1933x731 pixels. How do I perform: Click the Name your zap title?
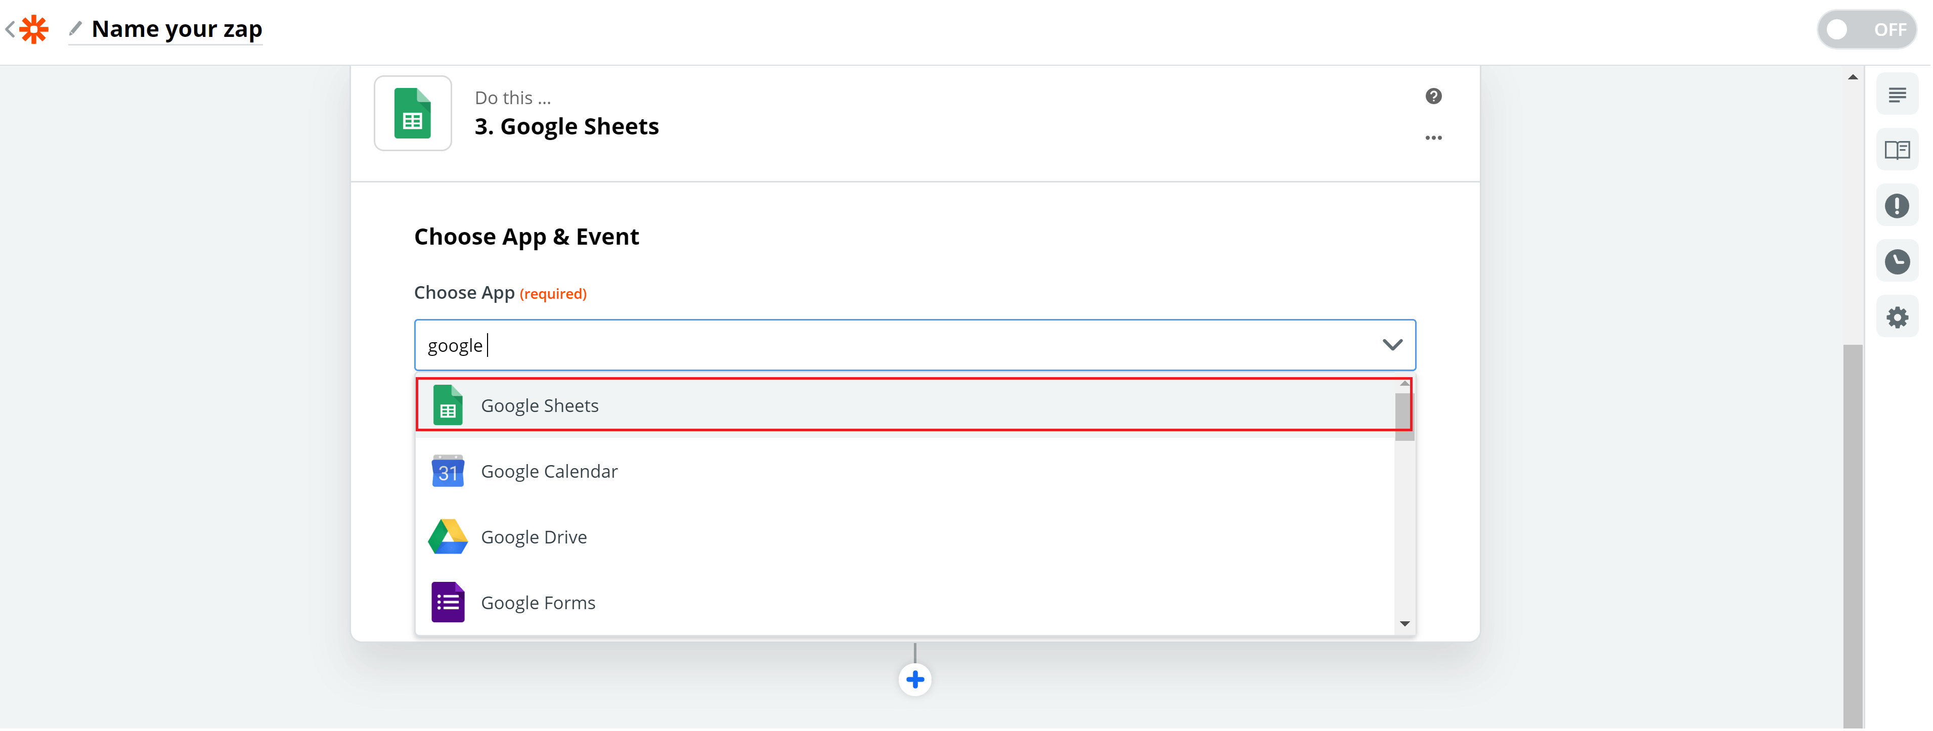[x=177, y=29]
